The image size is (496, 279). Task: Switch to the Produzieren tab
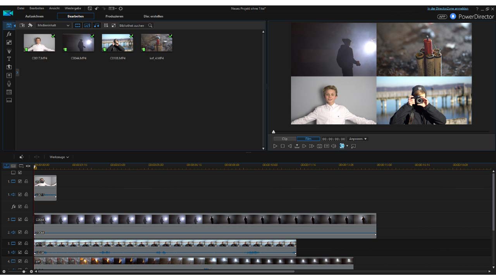(x=114, y=16)
